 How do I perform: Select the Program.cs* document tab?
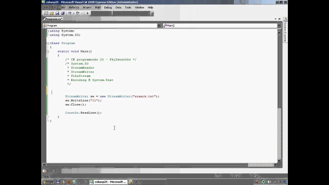coord(54,19)
